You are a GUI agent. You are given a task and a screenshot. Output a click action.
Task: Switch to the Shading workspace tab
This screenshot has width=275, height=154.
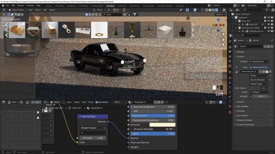pyautogui.click(x=110, y=6)
